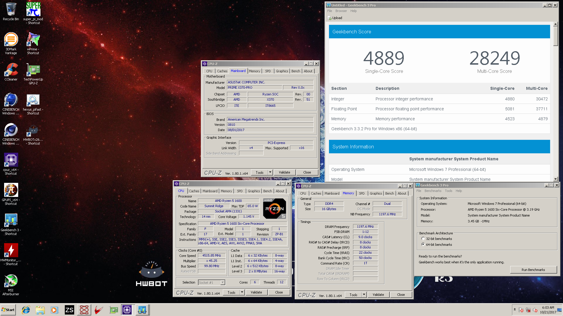This screenshot has width=563, height=316.
Task: Open Bench tab in CPU-Z processor window
Action: point(267,191)
